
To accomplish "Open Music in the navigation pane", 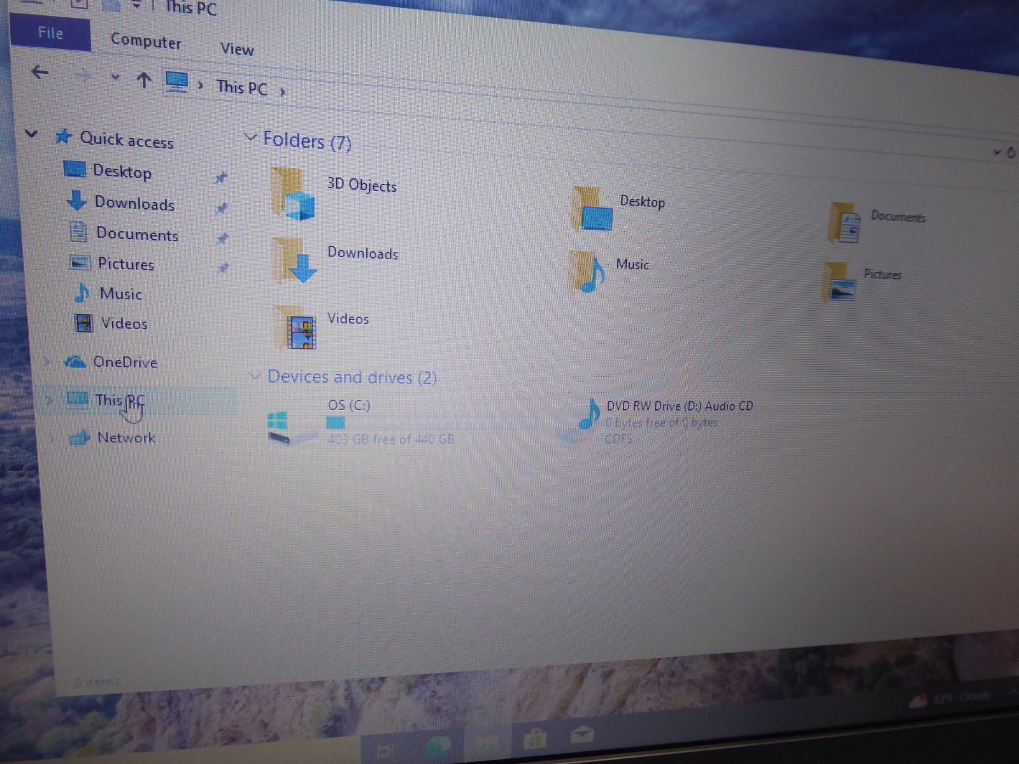I will [120, 294].
